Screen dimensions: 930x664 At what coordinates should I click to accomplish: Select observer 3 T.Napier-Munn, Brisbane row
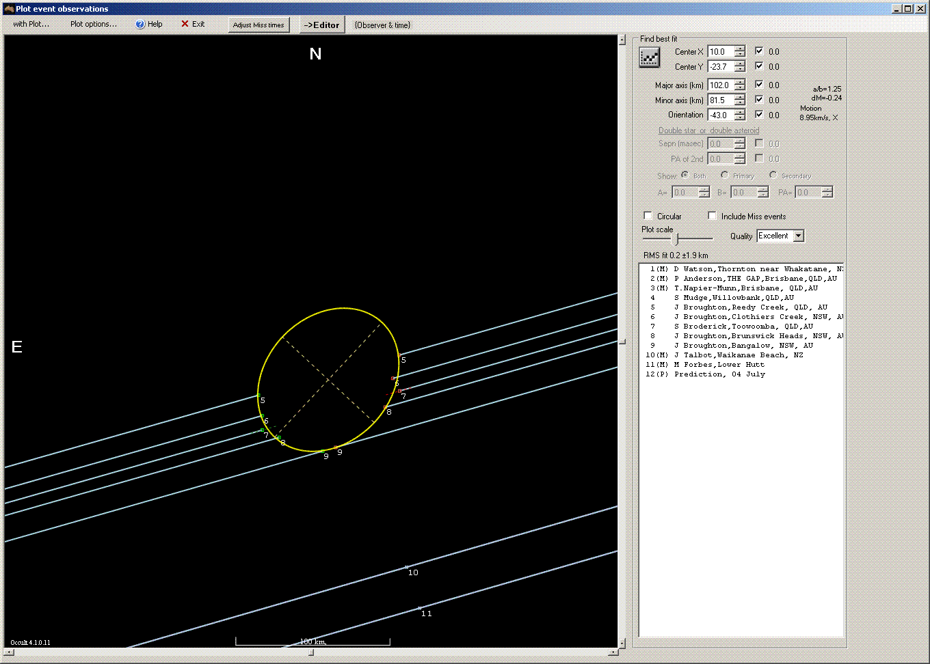(741, 288)
